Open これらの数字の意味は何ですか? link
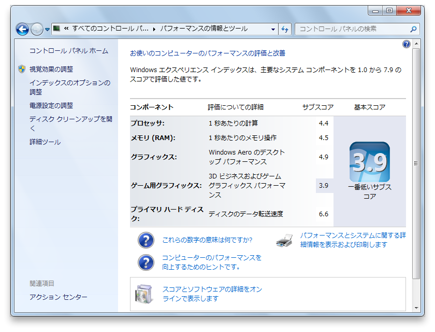Image resolution: width=435 pixels, height=332 pixels. 207,240
